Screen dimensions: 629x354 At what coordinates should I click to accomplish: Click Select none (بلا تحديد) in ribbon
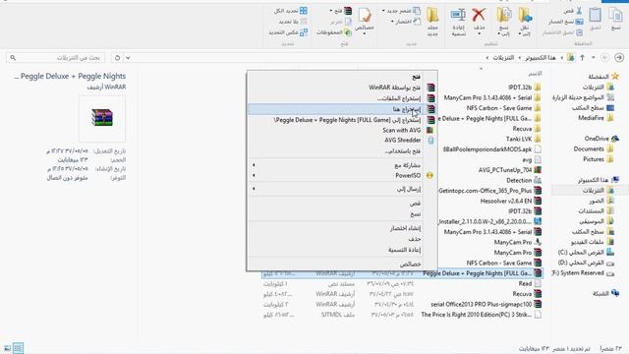[293, 22]
